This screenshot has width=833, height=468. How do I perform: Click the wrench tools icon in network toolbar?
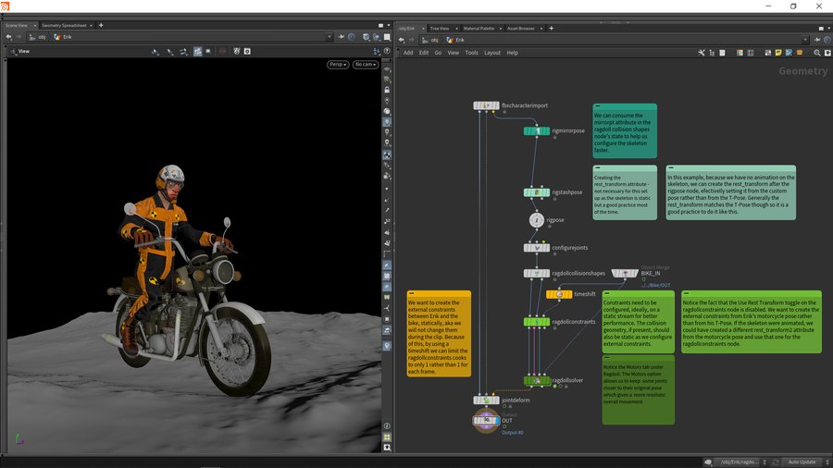tap(702, 53)
